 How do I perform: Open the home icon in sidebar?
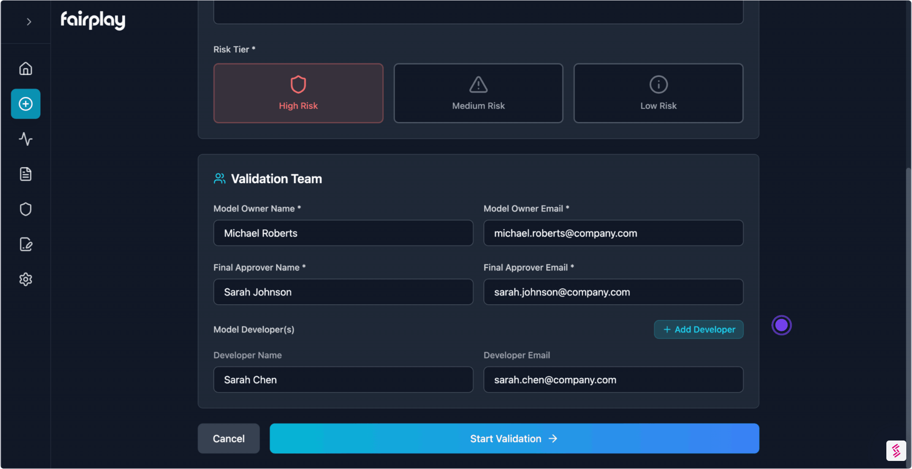26,69
